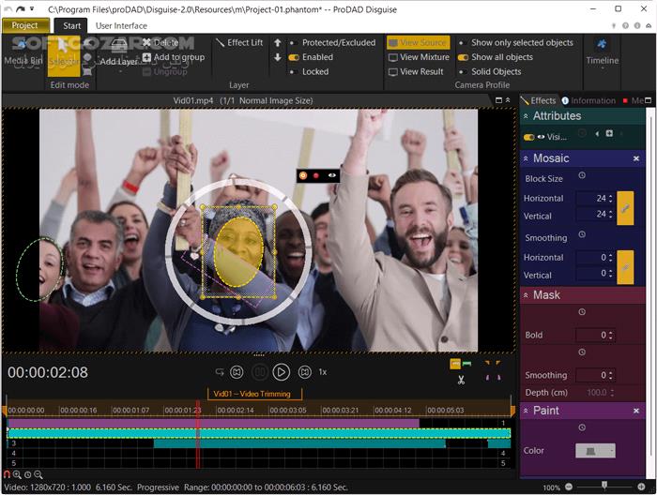Click the Block Size link-values icon
Viewport: 657px width, 495px height.
pyautogui.click(x=625, y=206)
